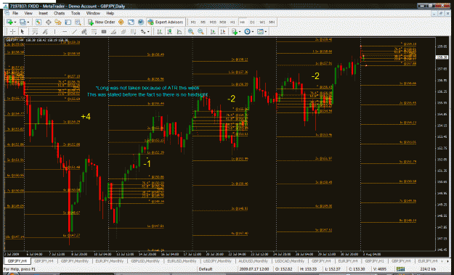Click the globe icon beside Expert Advisors
The image size is (454, 275).
coord(141,22)
